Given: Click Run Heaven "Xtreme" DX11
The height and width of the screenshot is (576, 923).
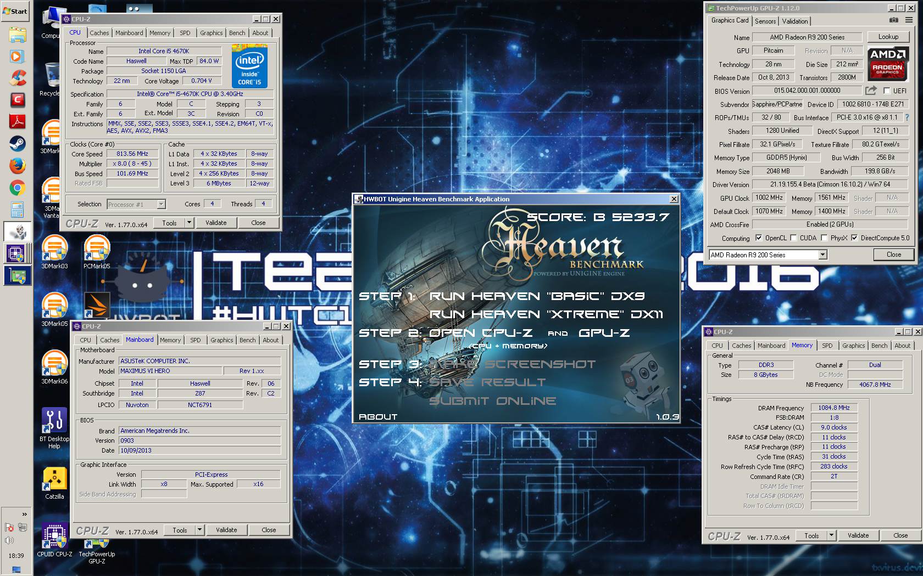Looking at the screenshot, I should tap(547, 314).
